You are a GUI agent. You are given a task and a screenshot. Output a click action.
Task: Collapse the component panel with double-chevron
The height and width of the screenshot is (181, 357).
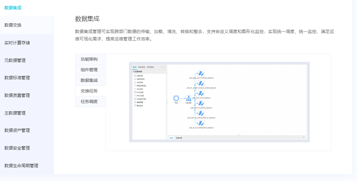click(x=165, y=67)
